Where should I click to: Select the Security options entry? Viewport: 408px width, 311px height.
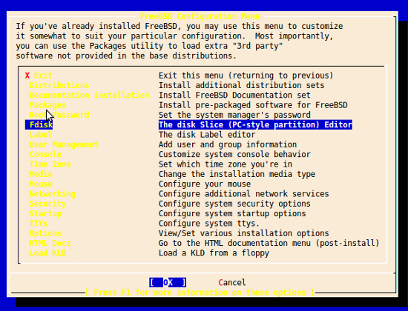click(47, 204)
